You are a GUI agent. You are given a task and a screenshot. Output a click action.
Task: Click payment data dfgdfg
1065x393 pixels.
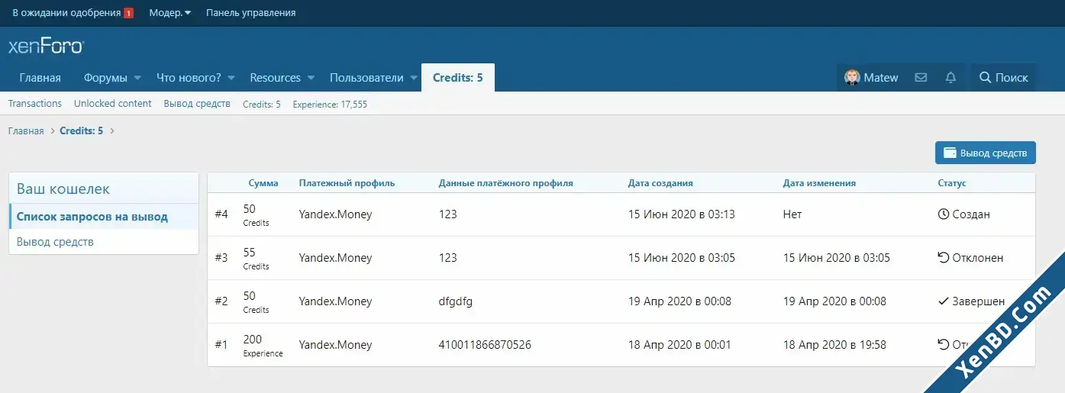[456, 301]
